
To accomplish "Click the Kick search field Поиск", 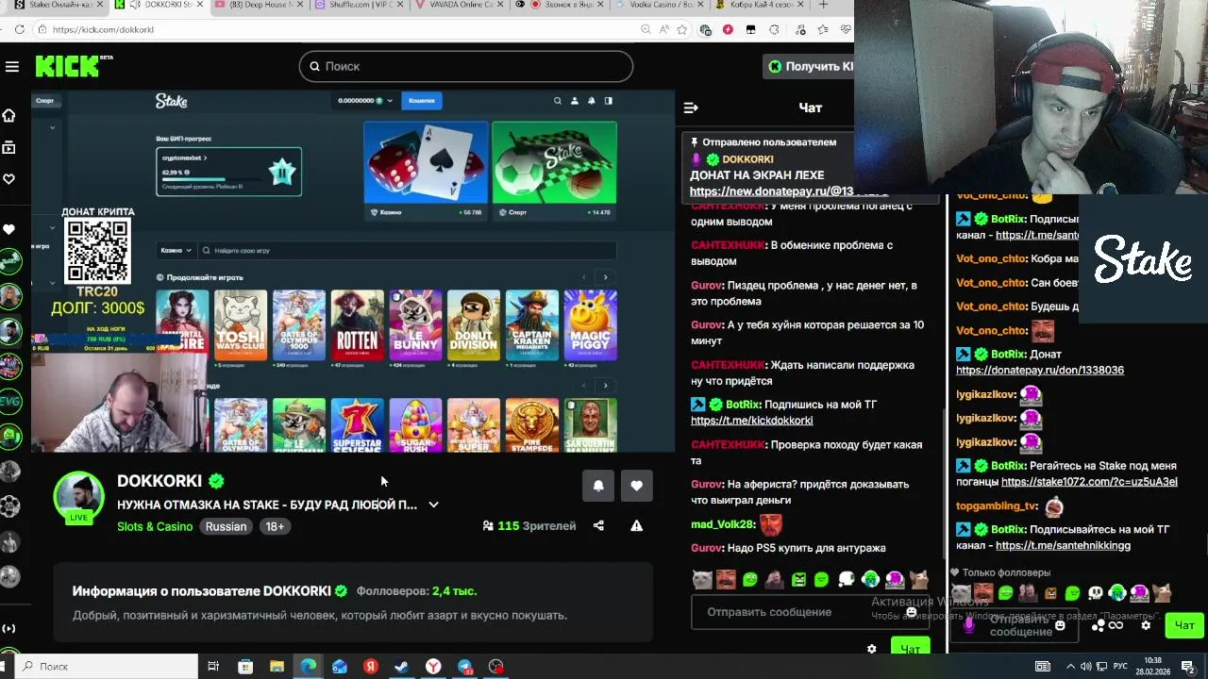I will (x=466, y=66).
